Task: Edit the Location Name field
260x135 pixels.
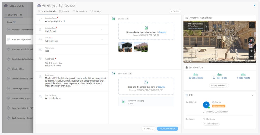Action: tap(72, 20)
